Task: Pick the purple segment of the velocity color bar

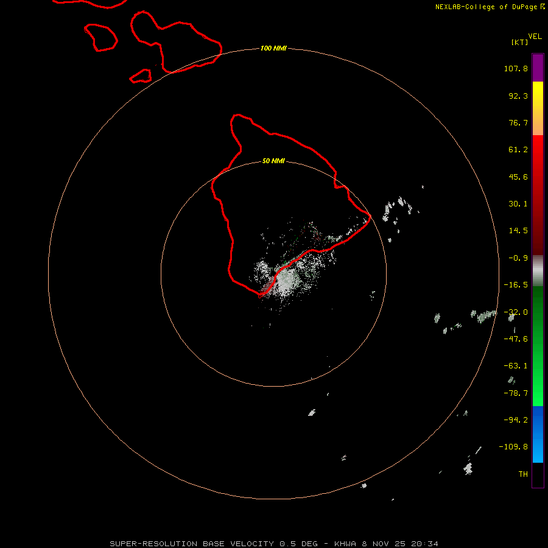Action: point(538,68)
